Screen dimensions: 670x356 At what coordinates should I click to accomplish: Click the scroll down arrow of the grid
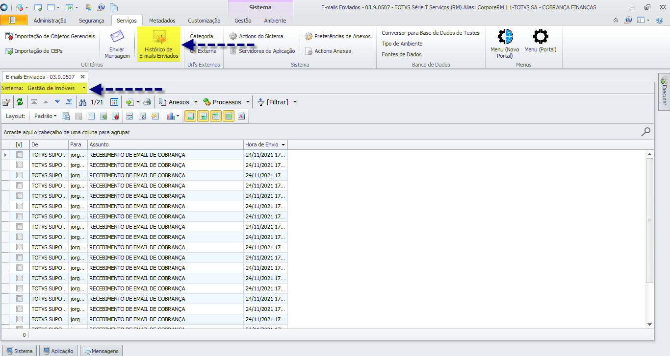pyautogui.click(x=650, y=324)
